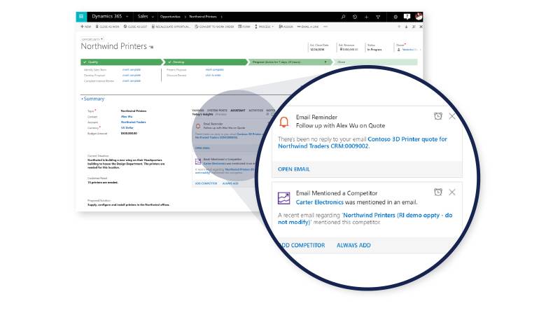The image size is (560, 315).
Task: Click the Est. Close Date header field
Action: pyautogui.click(x=320, y=47)
